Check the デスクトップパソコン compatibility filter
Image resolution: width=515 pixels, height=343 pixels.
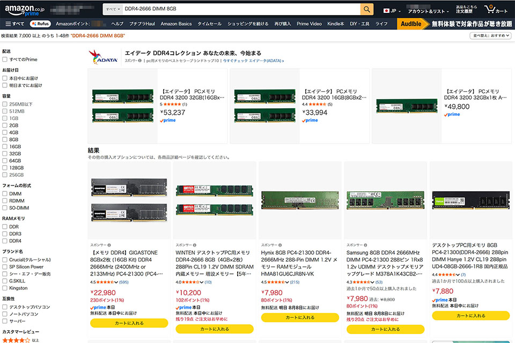coord(5,307)
